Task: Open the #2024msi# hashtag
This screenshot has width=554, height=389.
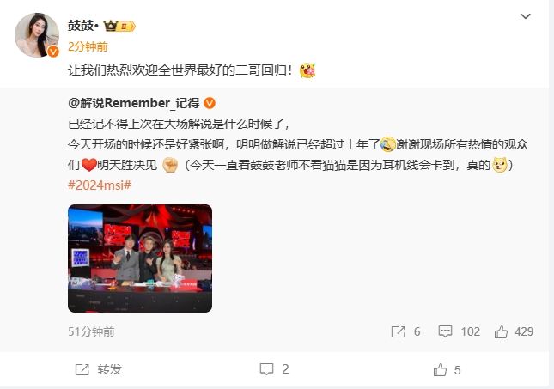Action: 100,185
